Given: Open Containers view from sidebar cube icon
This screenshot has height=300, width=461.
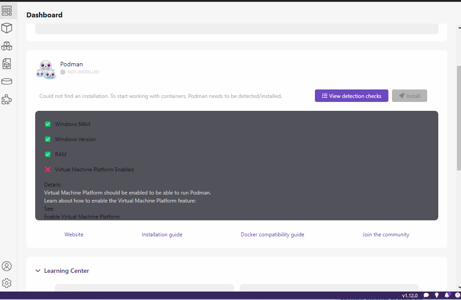Looking at the screenshot, I should (7, 28).
